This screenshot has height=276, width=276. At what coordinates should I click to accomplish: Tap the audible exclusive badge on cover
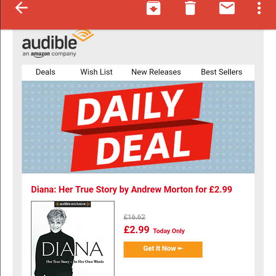coord(72,204)
